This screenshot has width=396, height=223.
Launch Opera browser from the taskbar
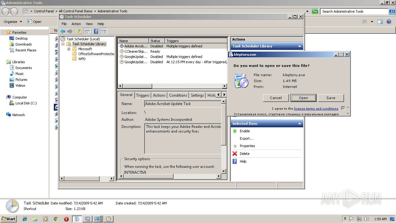66,219
